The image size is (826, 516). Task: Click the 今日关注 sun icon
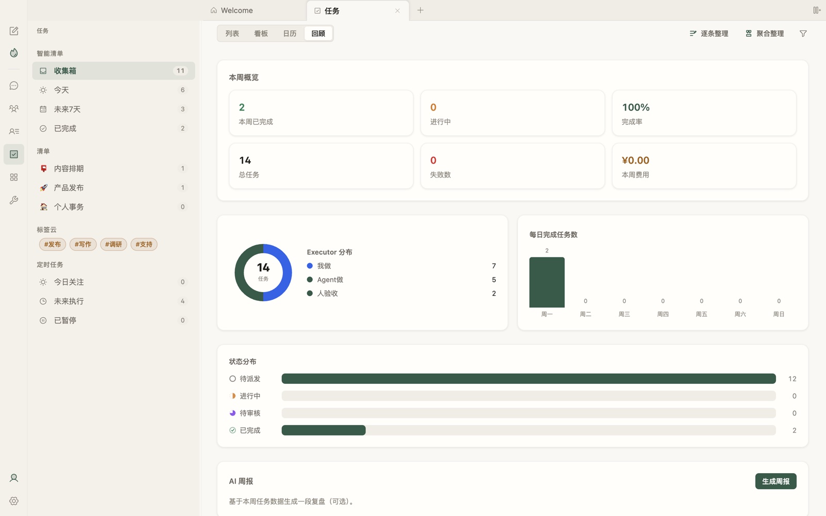pyautogui.click(x=43, y=282)
